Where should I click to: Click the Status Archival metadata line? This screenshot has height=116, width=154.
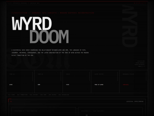point(140,63)
